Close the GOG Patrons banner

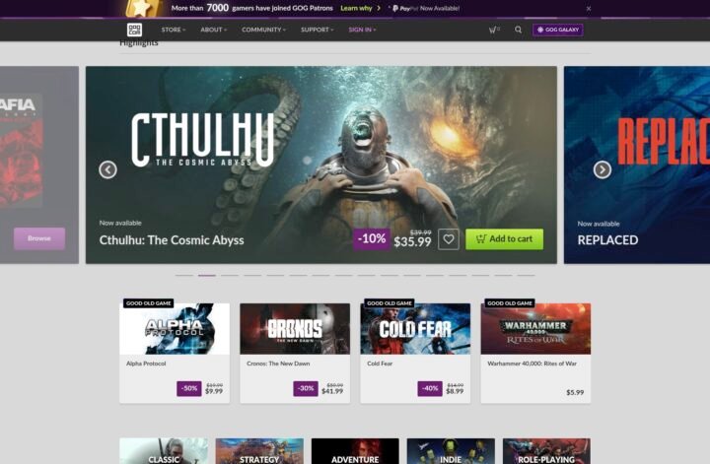click(589, 8)
